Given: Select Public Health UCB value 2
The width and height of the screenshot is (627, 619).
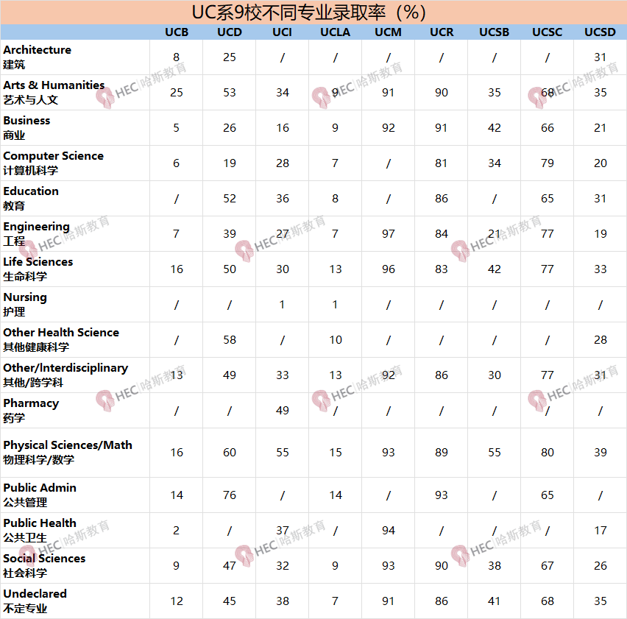Looking at the screenshot, I should coord(177,530).
